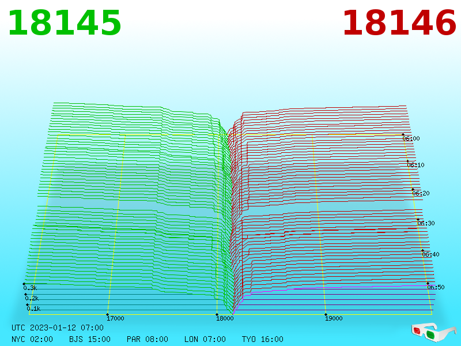Click the BJS 15:00 time label

90,339
